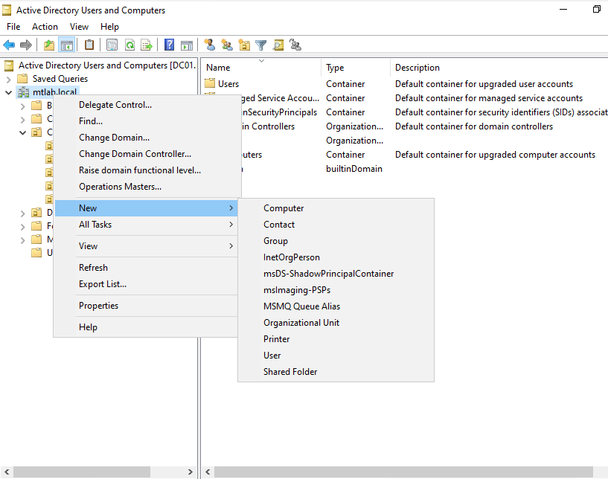Expand the M tree node
The width and height of the screenshot is (608, 479).
coord(22,240)
